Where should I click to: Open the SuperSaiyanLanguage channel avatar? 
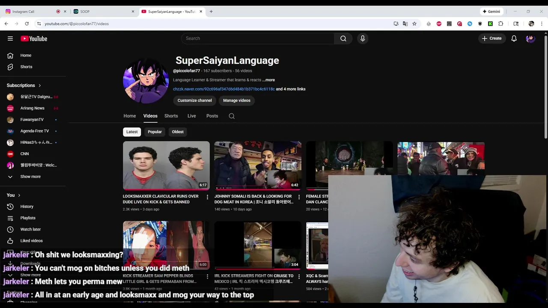point(146,81)
